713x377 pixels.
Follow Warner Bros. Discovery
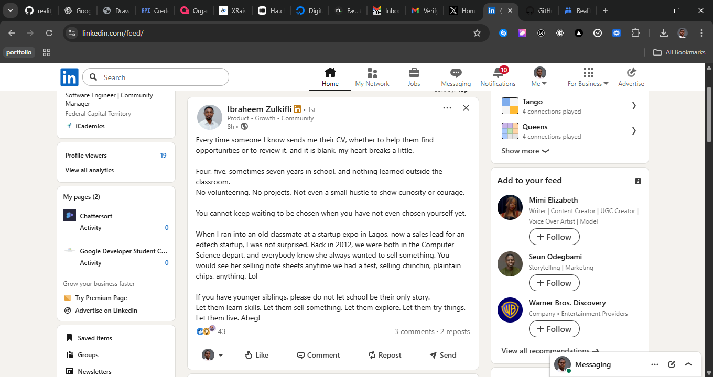554,329
